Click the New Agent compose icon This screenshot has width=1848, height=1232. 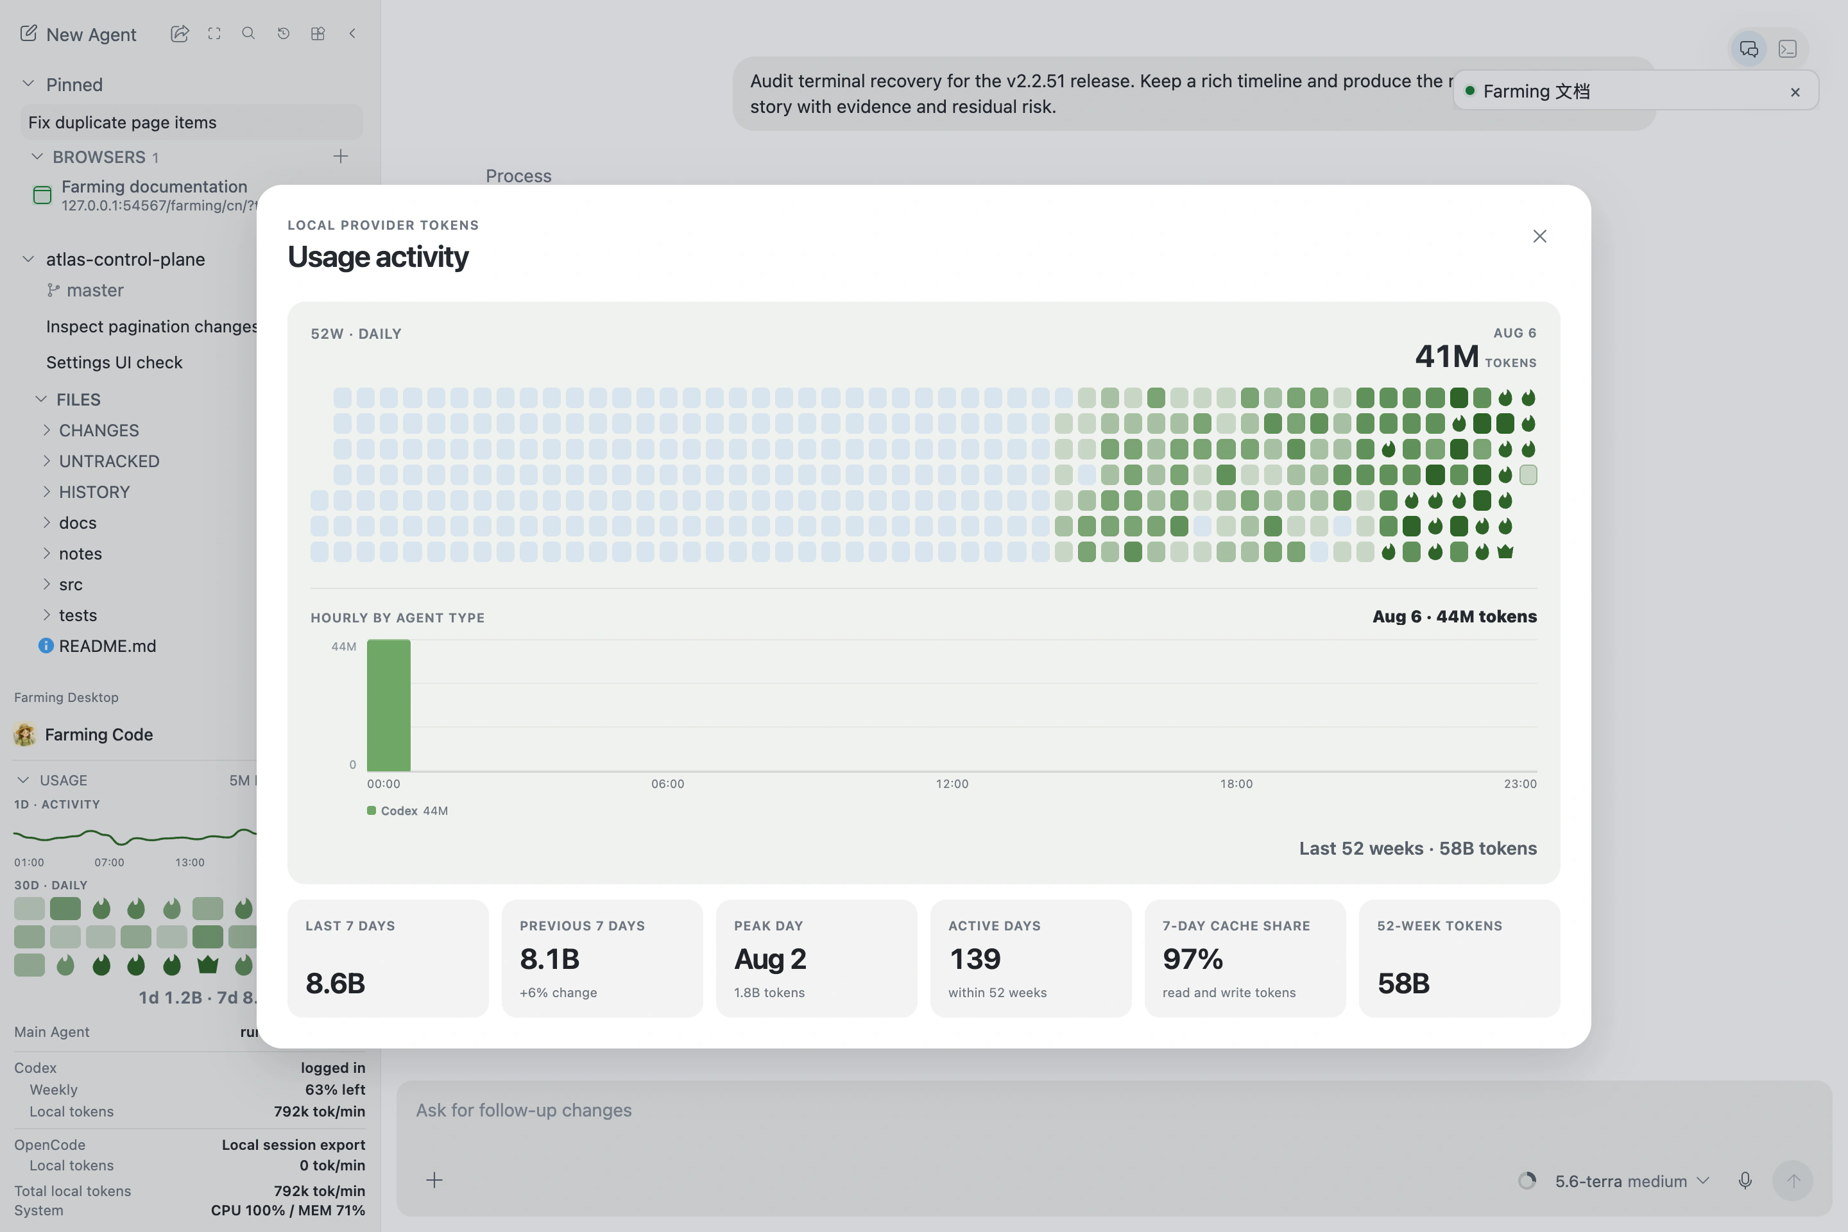click(28, 34)
